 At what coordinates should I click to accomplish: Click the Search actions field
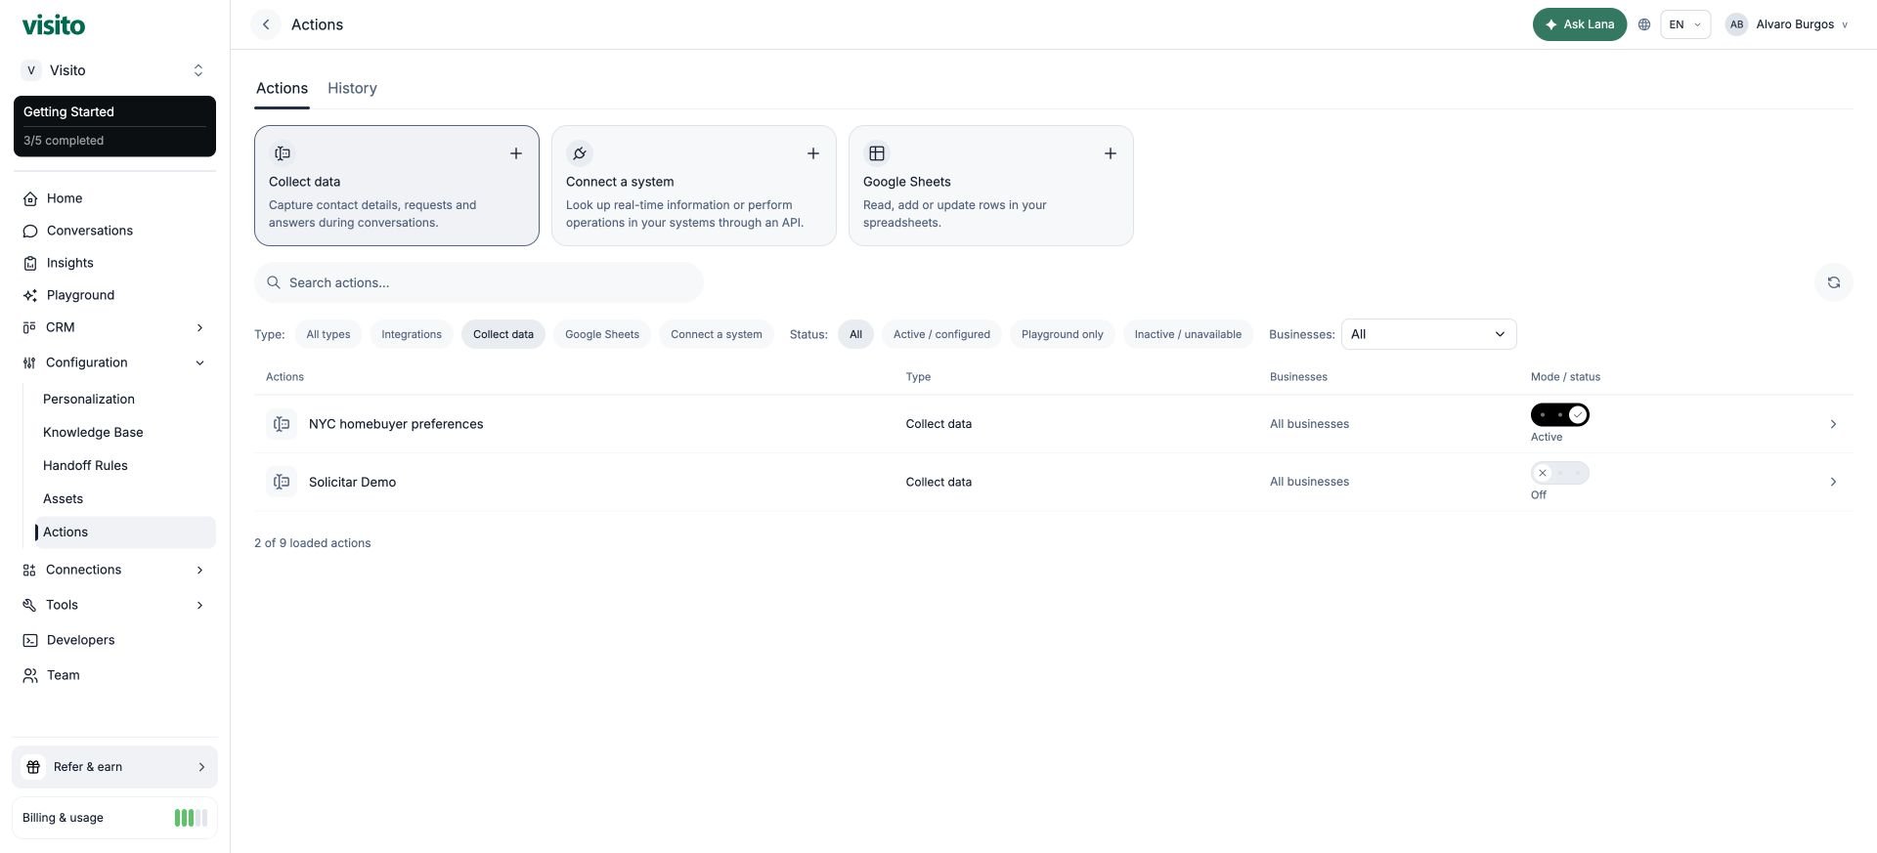click(479, 282)
